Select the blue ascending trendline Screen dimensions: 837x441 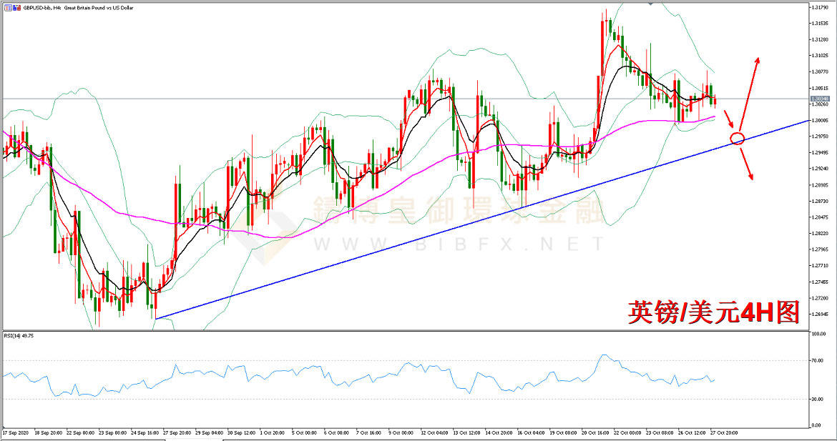point(481,219)
